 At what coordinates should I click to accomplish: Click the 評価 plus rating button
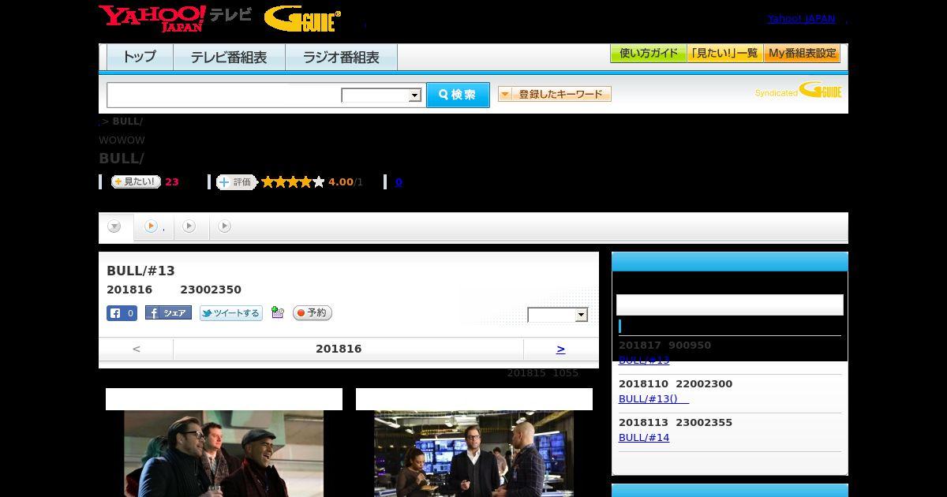point(237,182)
